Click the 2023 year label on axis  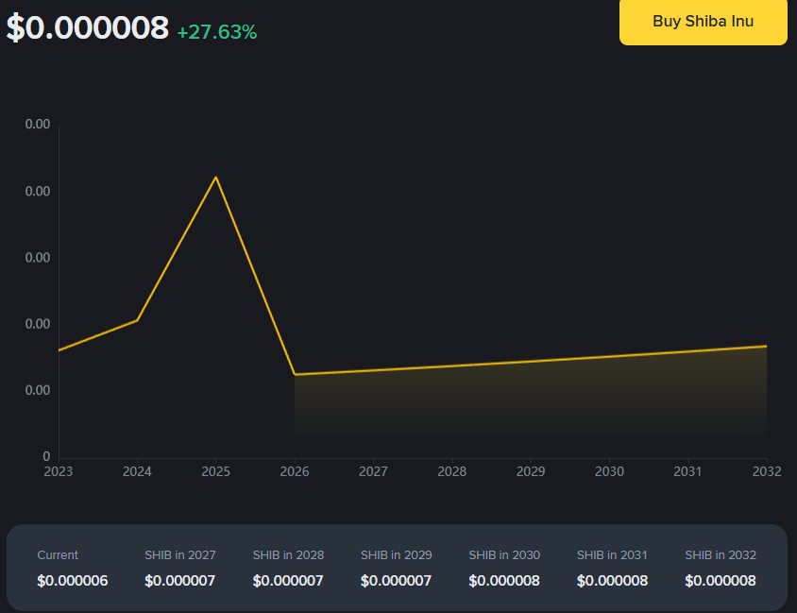point(59,471)
